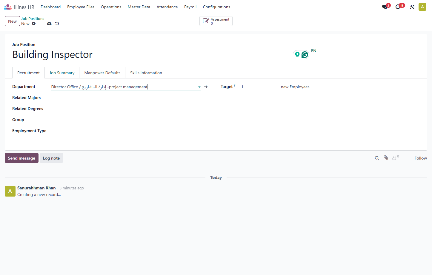Screen dimensions: 432x275
Task: Open the Payroll menu
Action: tap(190, 7)
